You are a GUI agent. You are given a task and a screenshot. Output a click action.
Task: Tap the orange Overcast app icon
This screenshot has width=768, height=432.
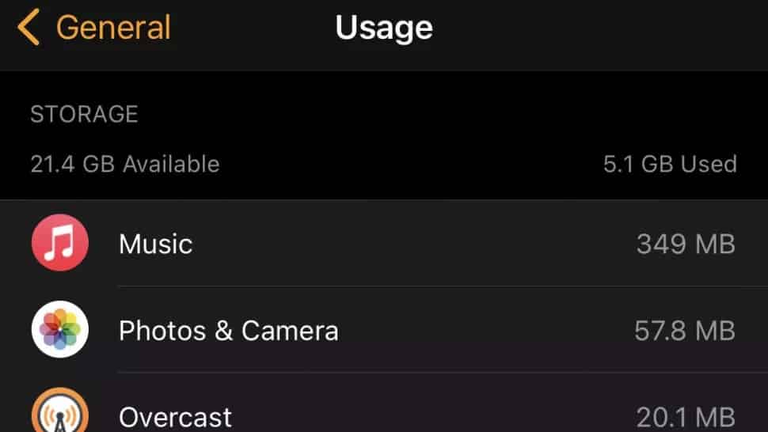60,410
